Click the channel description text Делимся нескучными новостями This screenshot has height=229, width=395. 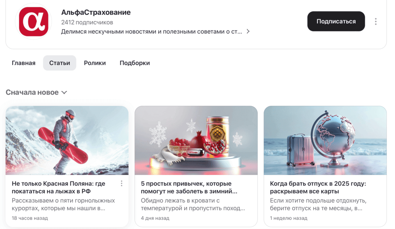[151, 31]
